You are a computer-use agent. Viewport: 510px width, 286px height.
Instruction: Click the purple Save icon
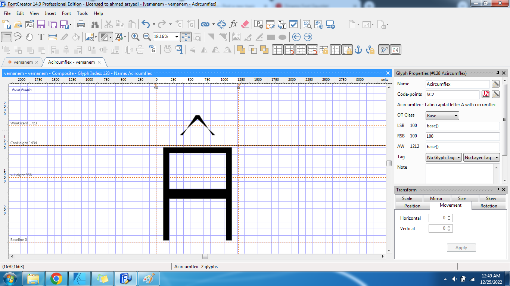41,25
